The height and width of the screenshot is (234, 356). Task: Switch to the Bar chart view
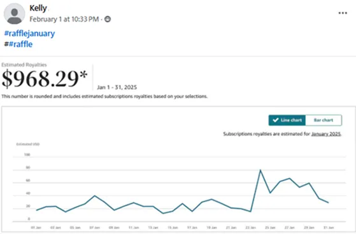pyautogui.click(x=324, y=120)
